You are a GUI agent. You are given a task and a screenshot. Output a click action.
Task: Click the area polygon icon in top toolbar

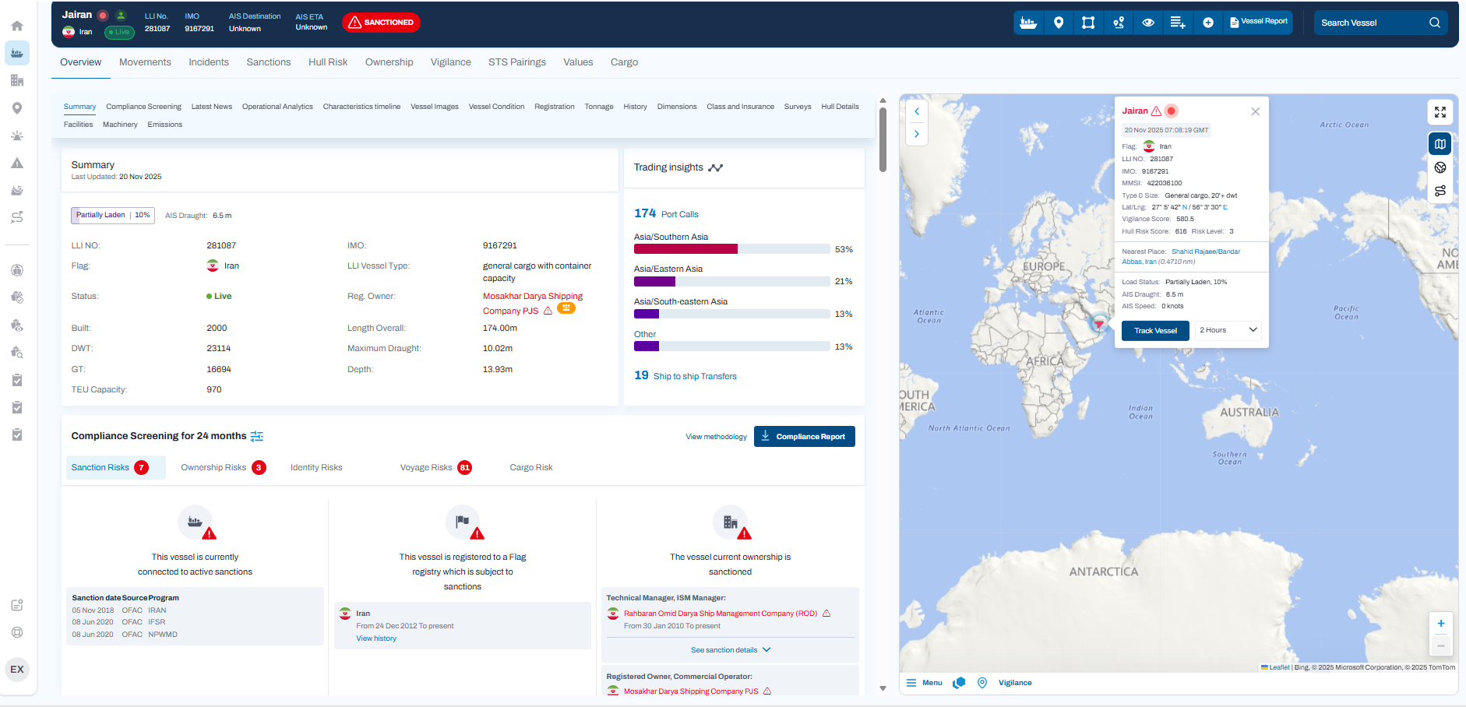[1088, 23]
